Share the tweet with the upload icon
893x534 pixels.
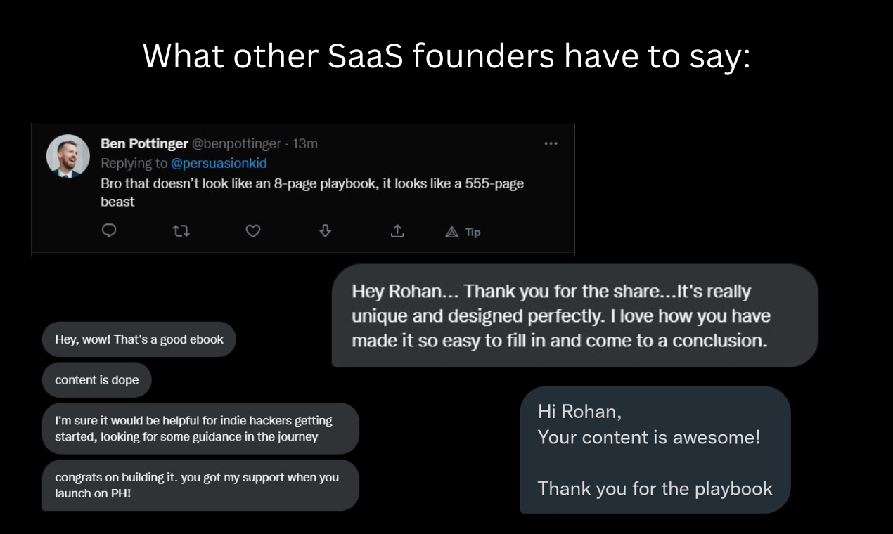pyautogui.click(x=397, y=230)
